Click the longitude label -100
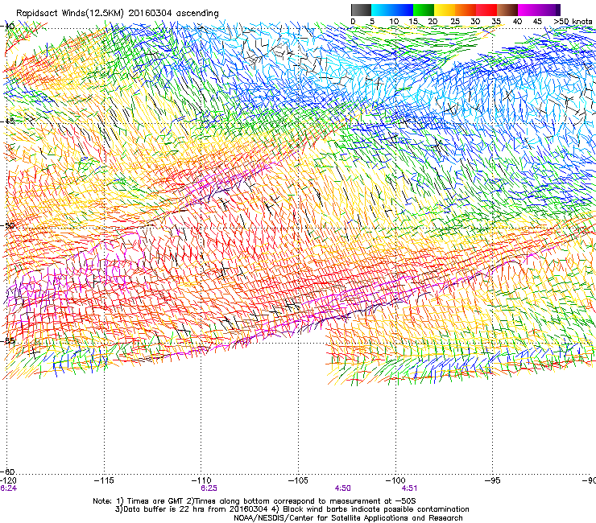 (395, 480)
